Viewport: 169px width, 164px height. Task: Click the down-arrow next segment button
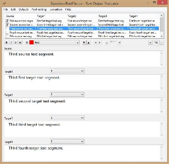84,43
